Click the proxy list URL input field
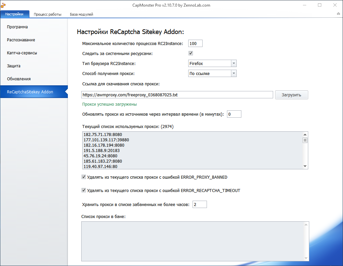Viewport: 343px width, 266px height. tap(177, 95)
